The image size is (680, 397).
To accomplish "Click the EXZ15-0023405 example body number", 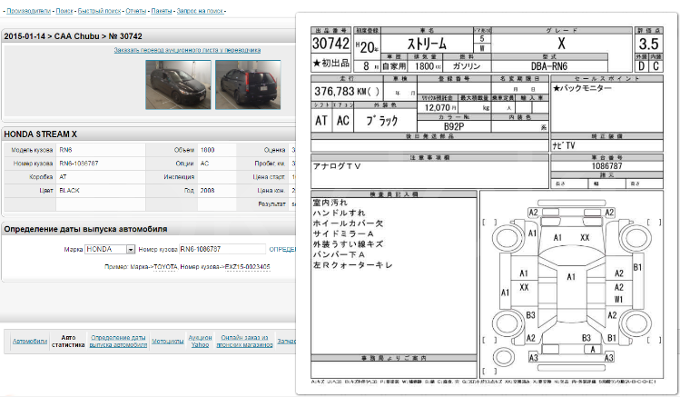I will click(x=247, y=267).
